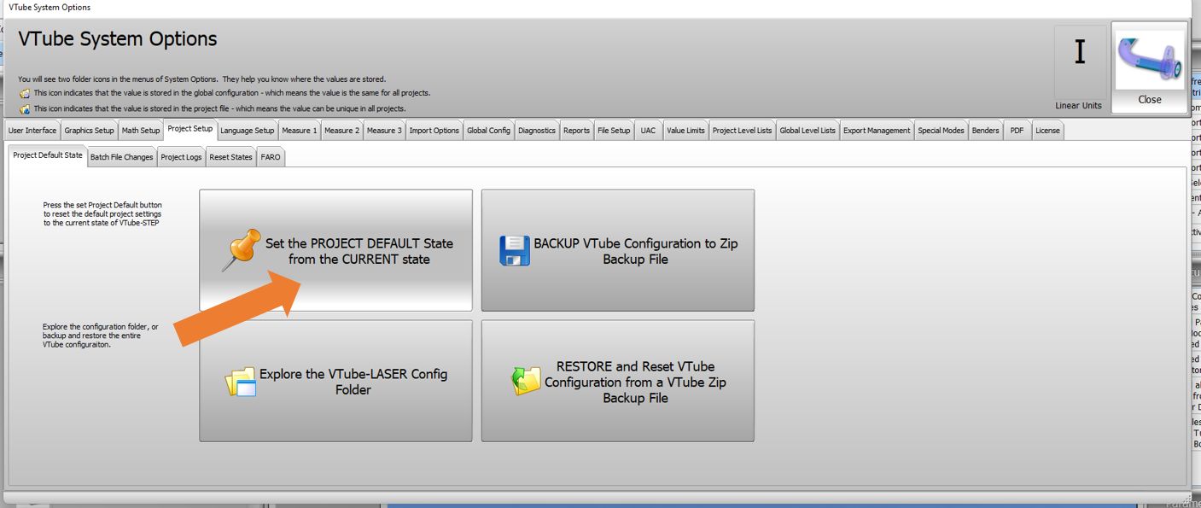Open the Reset States sub-tab

[x=230, y=157]
